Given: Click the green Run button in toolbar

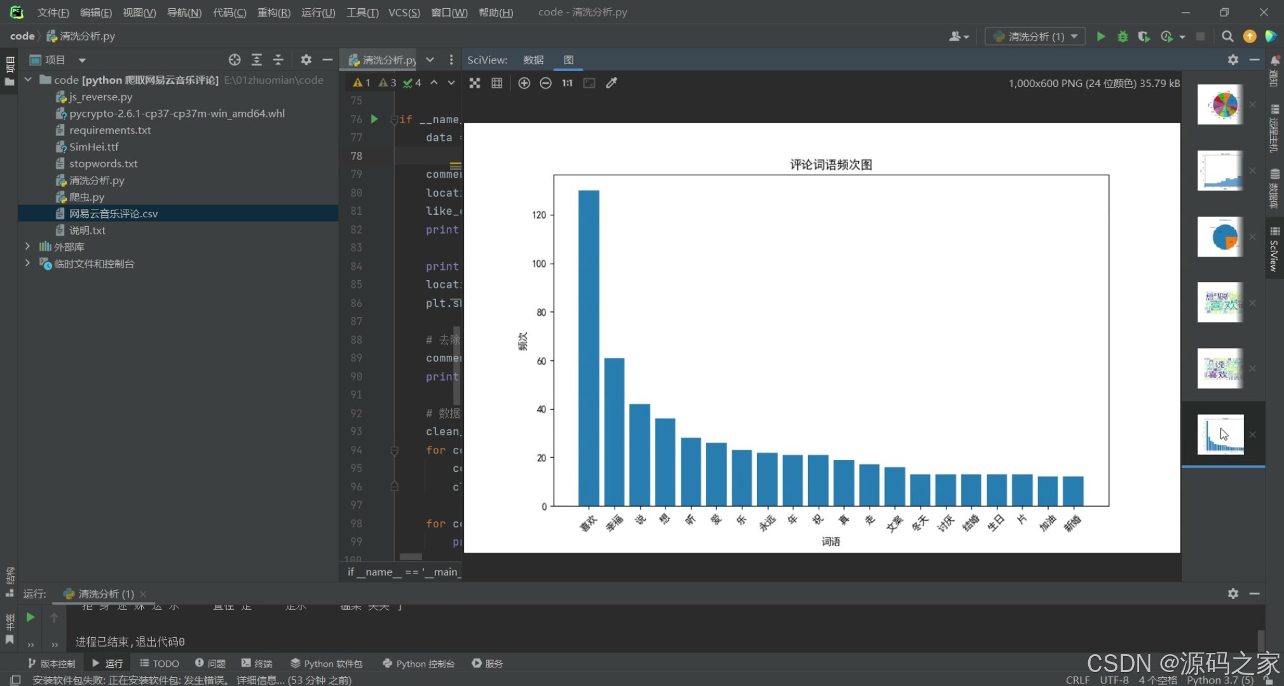Looking at the screenshot, I should 1101,36.
